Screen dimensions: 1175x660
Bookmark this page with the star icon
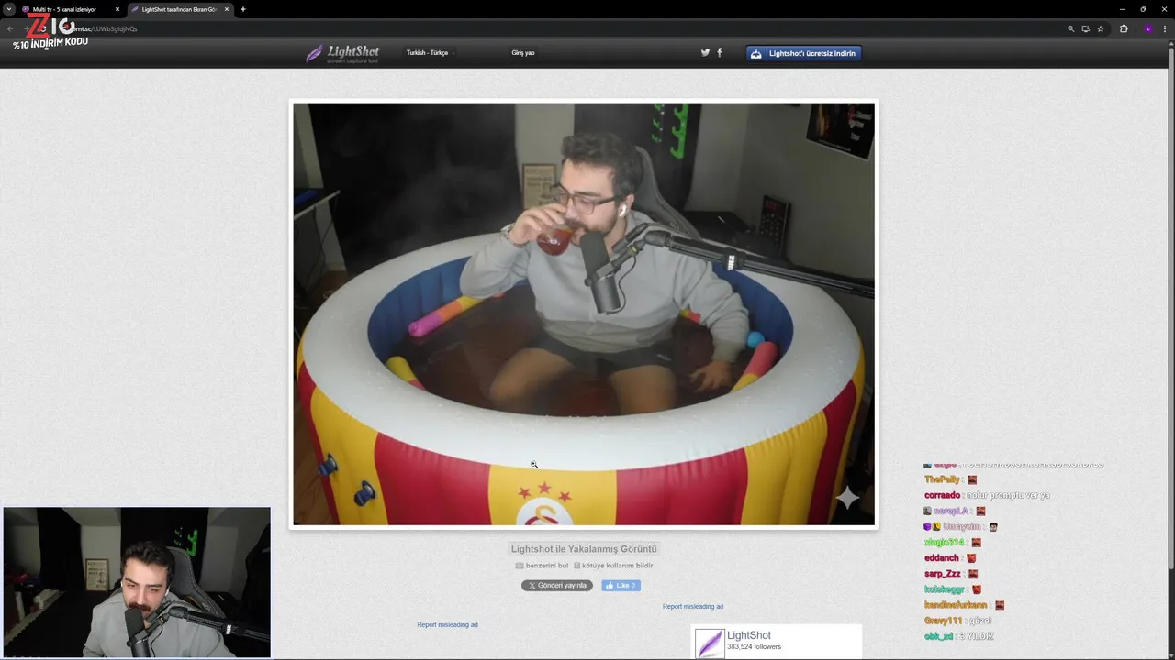click(x=1101, y=28)
